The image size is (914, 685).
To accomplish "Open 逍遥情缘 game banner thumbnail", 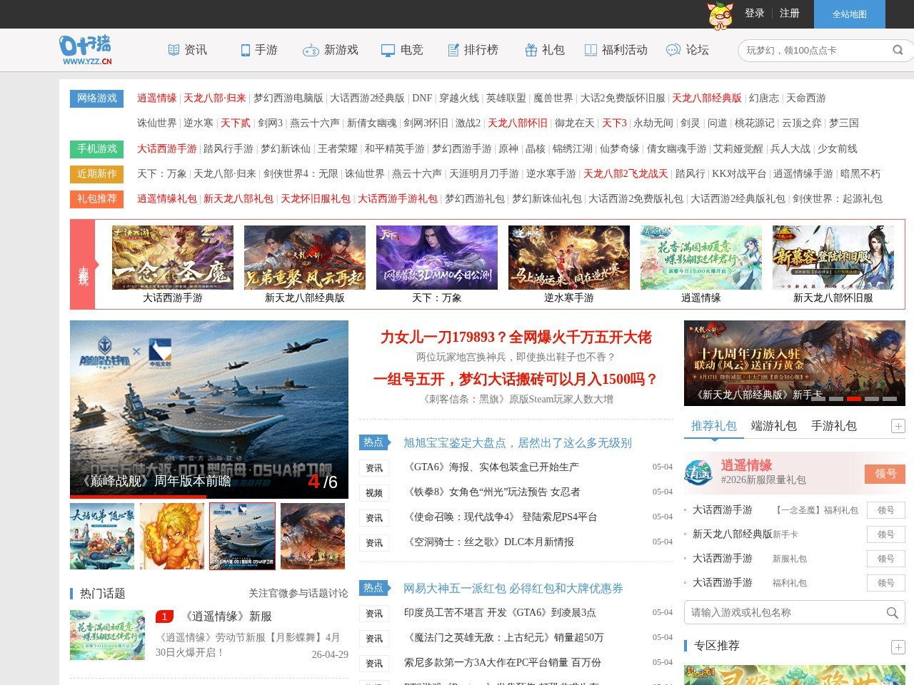I will [701, 258].
